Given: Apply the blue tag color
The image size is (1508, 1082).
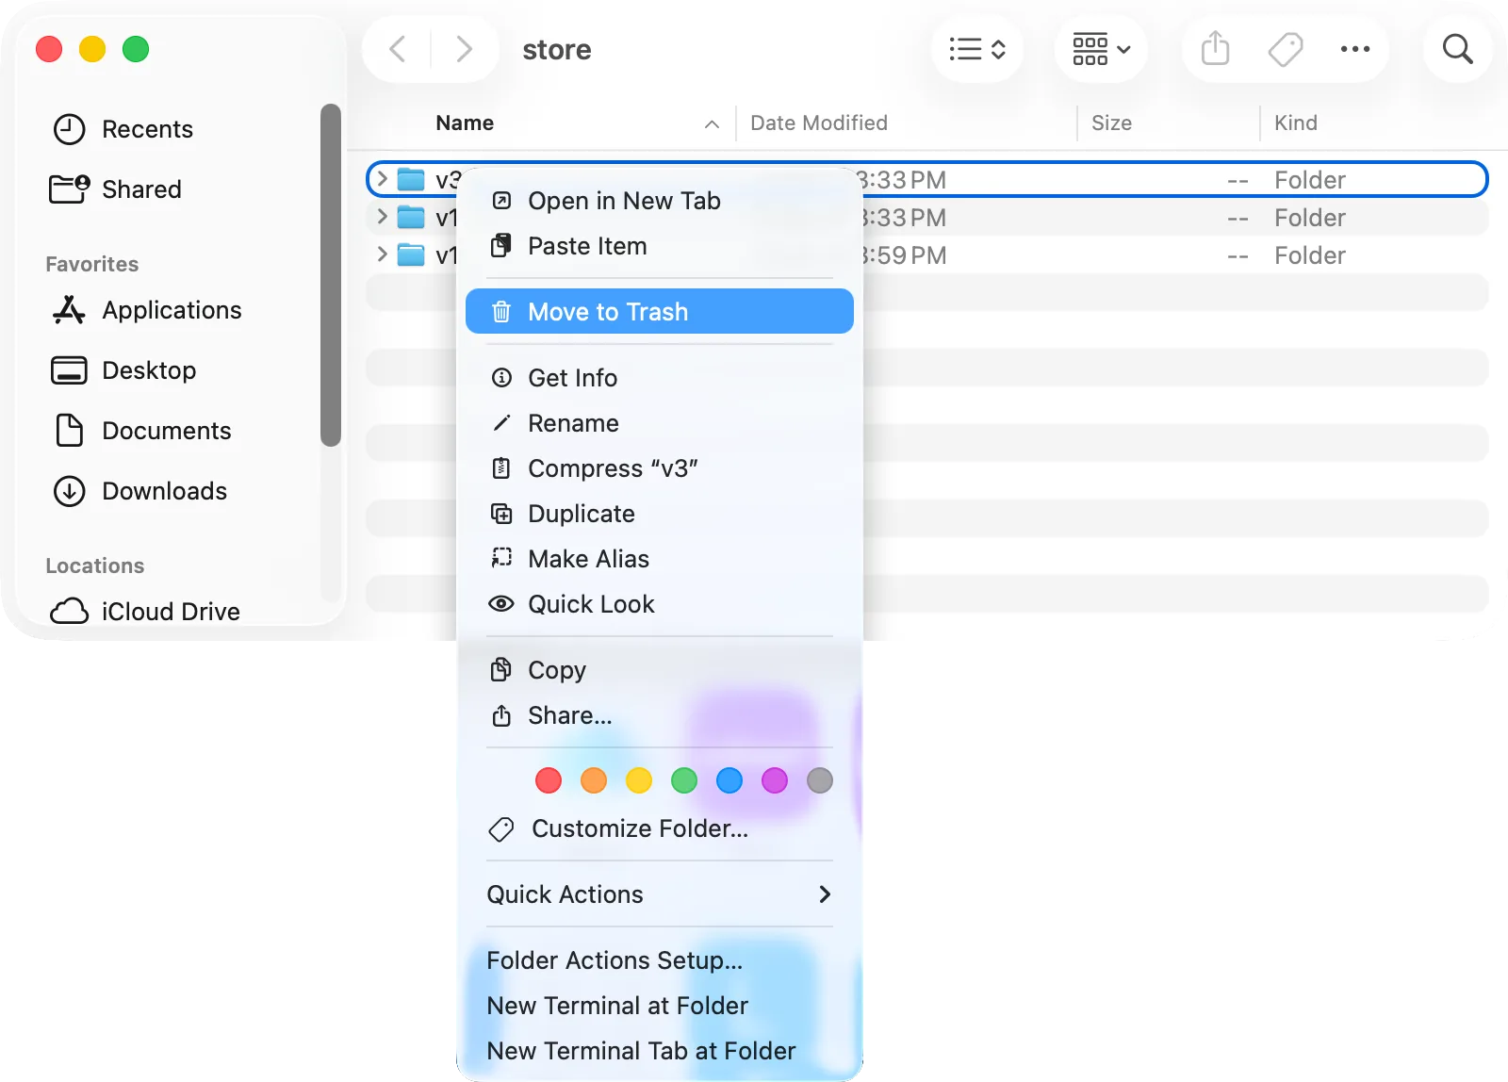Looking at the screenshot, I should coord(729,780).
